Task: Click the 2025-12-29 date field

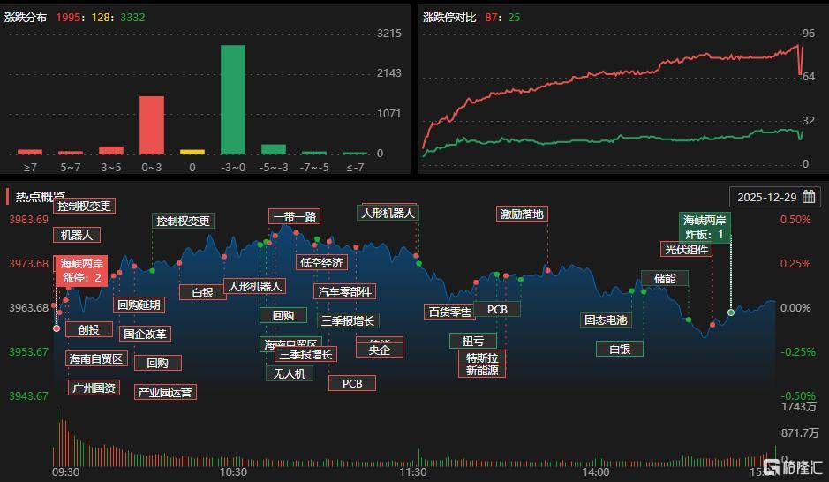Action: tap(765, 197)
